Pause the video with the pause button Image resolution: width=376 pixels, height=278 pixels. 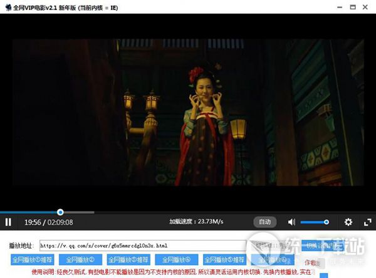pyautogui.click(x=8, y=222)
